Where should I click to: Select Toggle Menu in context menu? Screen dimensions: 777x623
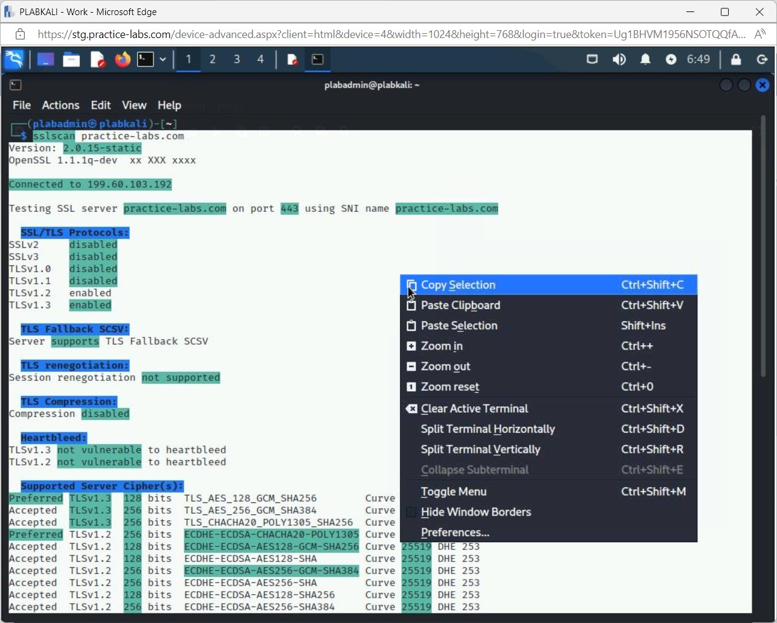click(453, 491)
